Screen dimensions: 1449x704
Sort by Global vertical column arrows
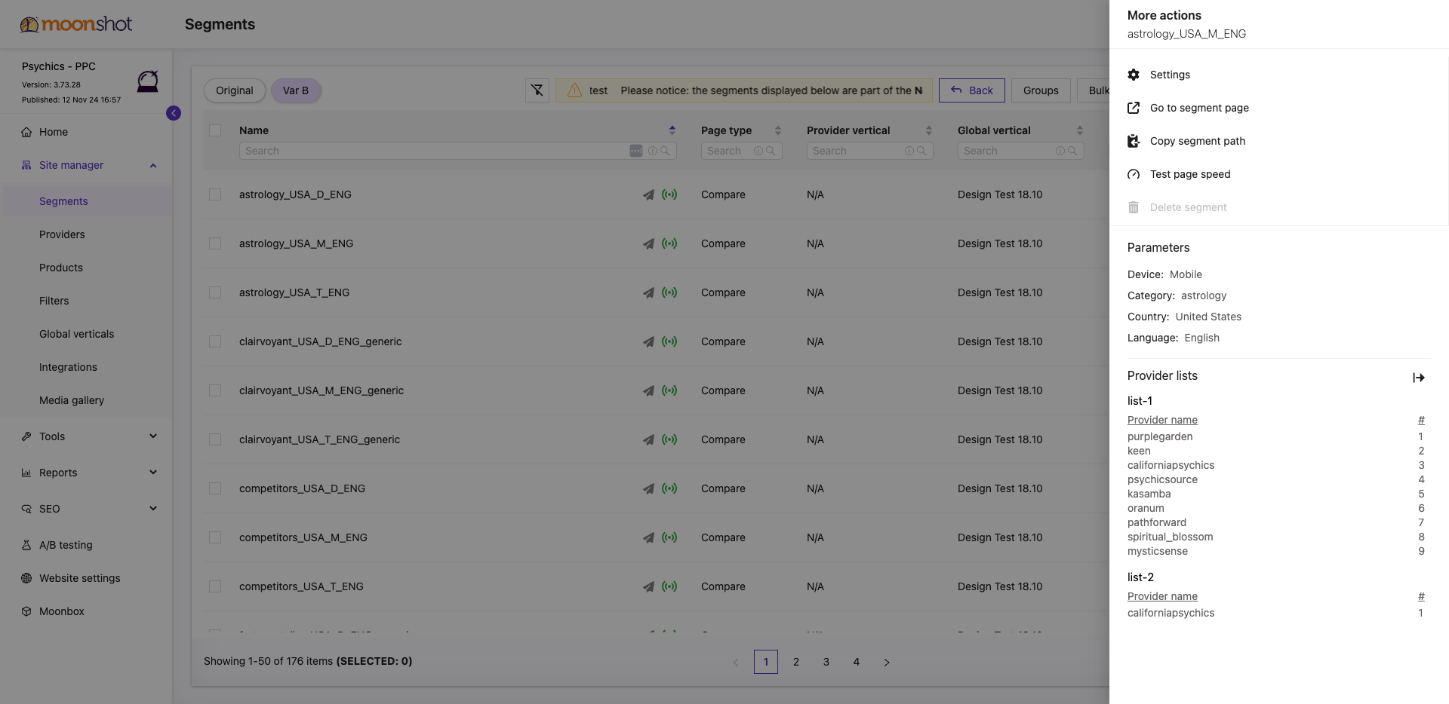pyautogui.click(x=1080, y=130)
